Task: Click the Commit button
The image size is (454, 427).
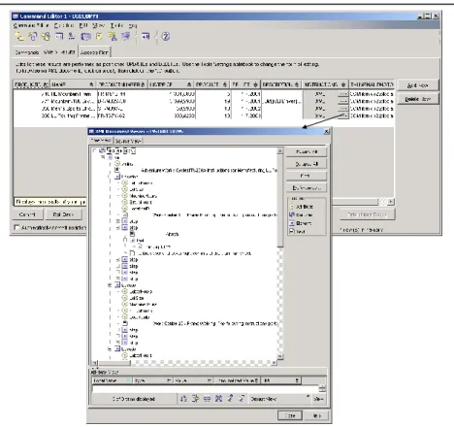Action: [x=27, y=214]
